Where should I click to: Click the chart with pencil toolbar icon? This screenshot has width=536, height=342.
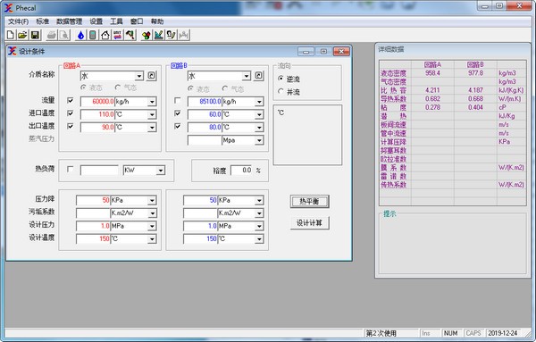click(x=158, y=35)
